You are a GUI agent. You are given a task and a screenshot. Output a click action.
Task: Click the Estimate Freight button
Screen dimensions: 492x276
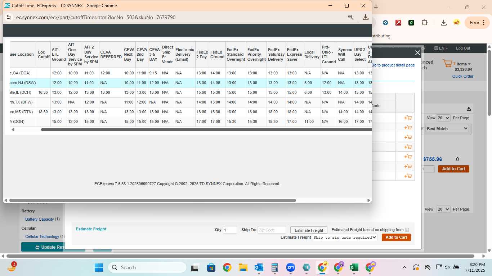click(x=309, y=230)
